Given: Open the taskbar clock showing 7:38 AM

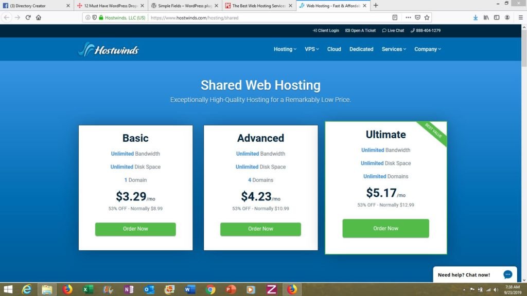Looking at the screenshot, I should (x=513, y=290).
